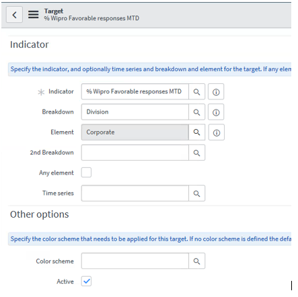
Task: Search indicators with the Indicator lookup icon
Action: [x=196, y=91]
